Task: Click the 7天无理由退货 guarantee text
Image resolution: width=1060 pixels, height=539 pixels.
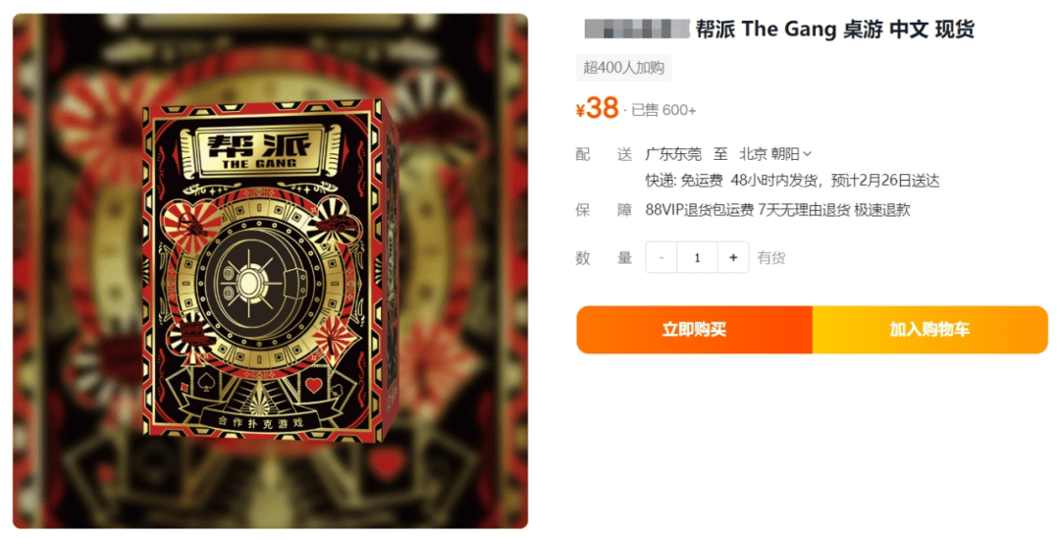Action: (x=804, y=210)
